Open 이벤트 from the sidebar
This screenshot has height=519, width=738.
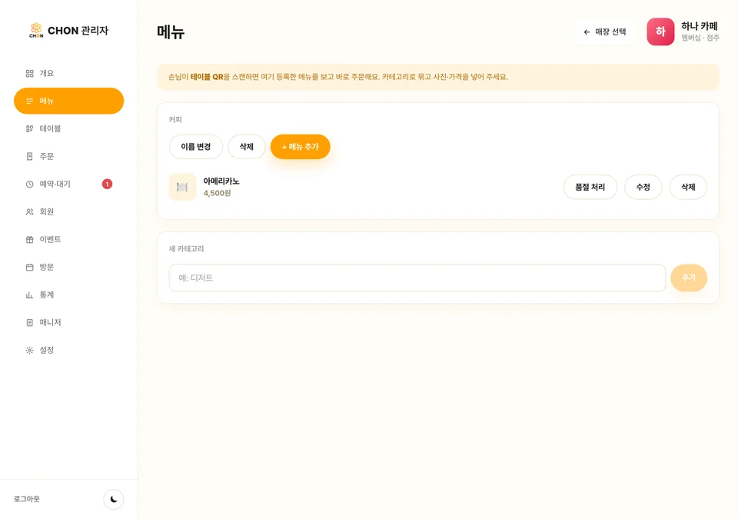(68, 240)
